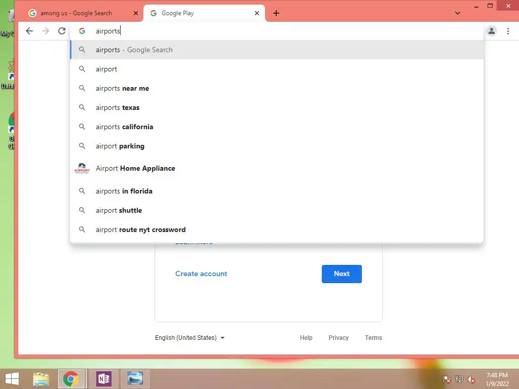The height and width of the screenshot is (389, 519).
Task: Click the address bar containing 'airports'
Action: click(x=276, y=31)
